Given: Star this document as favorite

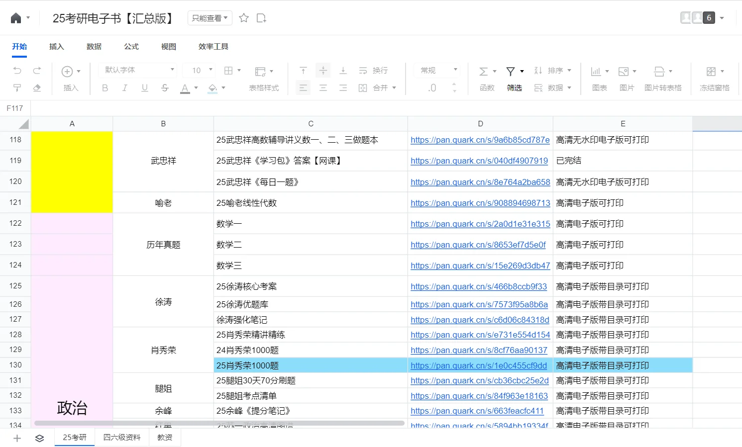Looking at the screenshot, I should 244,18.
